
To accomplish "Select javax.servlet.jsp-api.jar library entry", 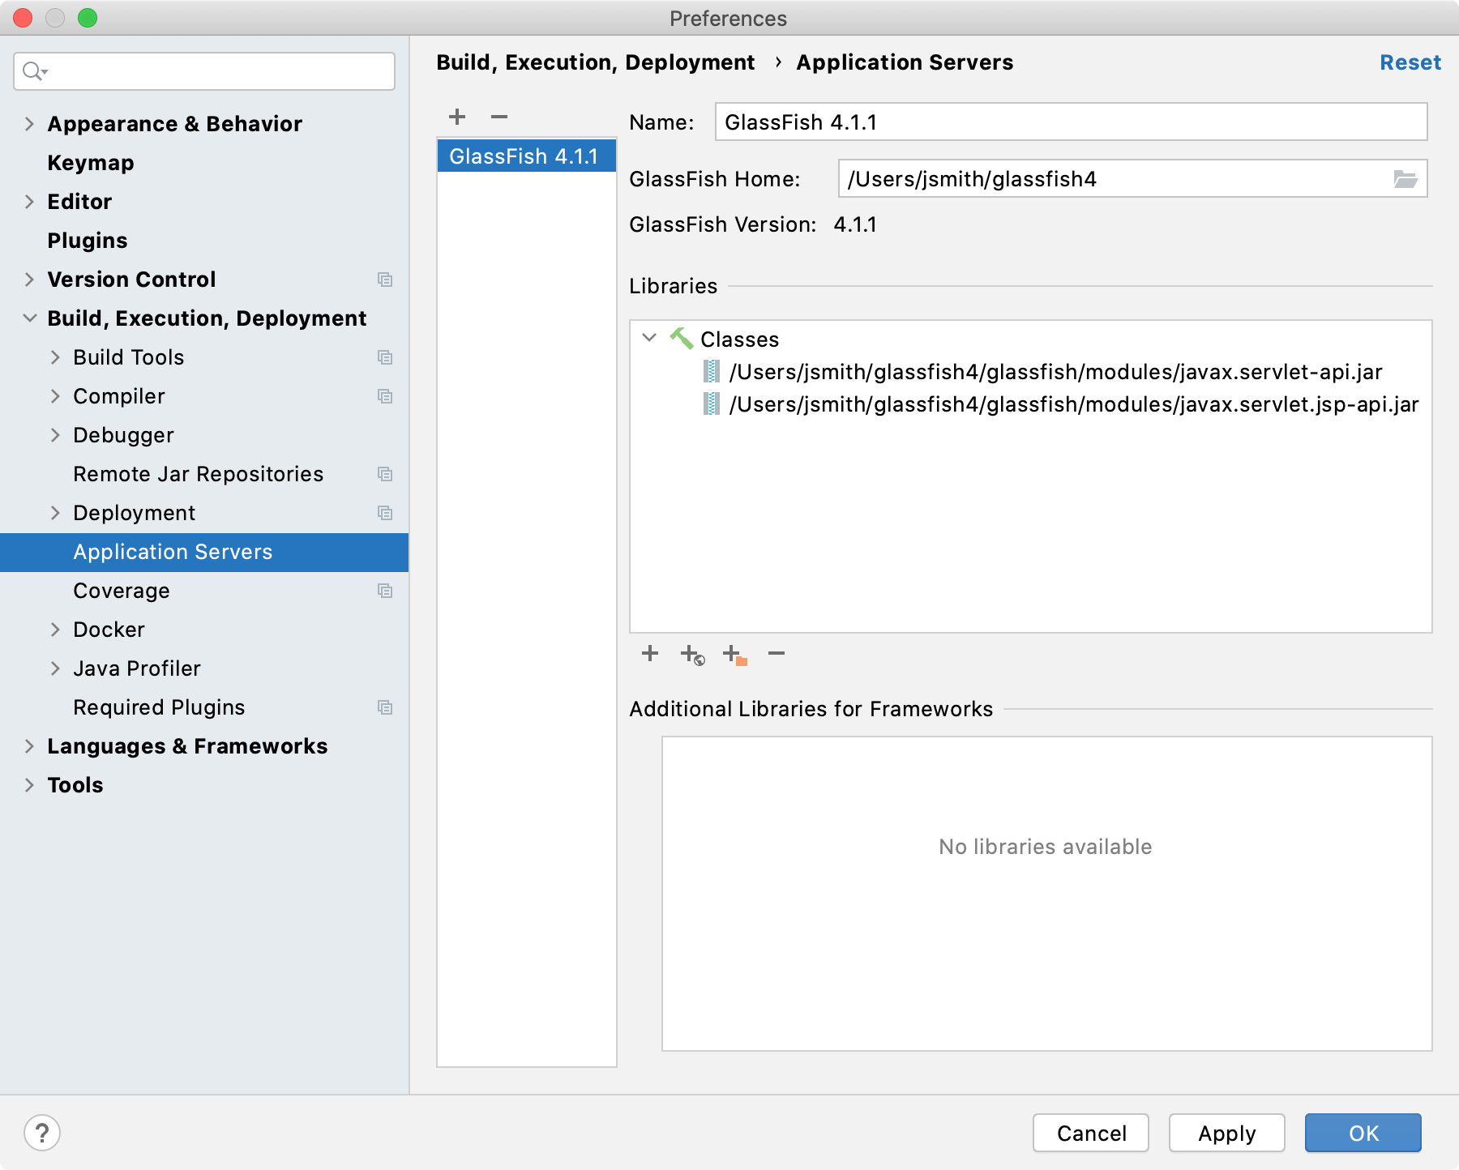I will click(1072, 404).
